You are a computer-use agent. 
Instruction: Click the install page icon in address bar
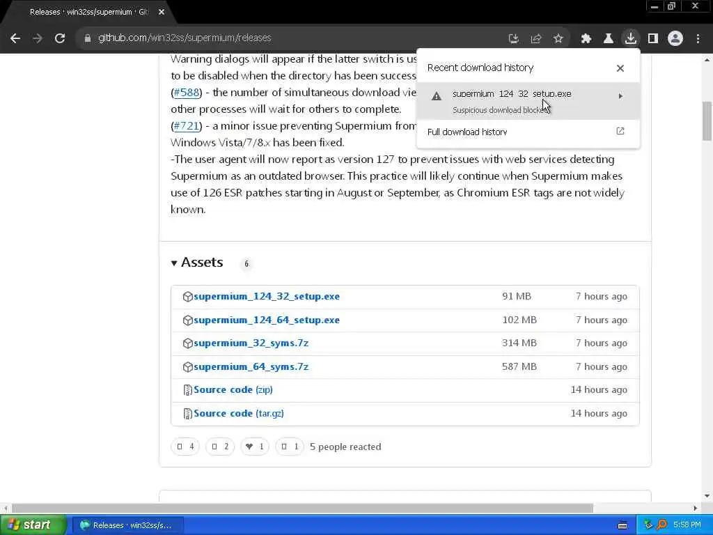click(x=513, y=39)
